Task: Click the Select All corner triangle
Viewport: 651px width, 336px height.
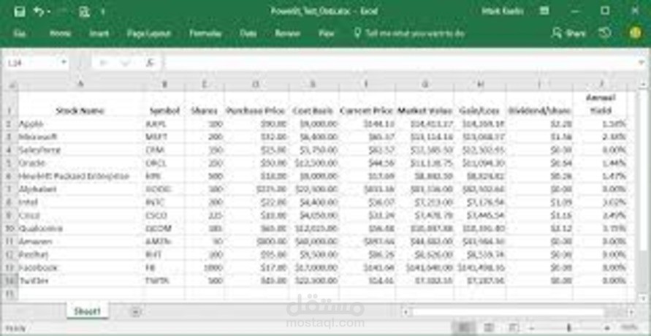Action: click(10, 85)
